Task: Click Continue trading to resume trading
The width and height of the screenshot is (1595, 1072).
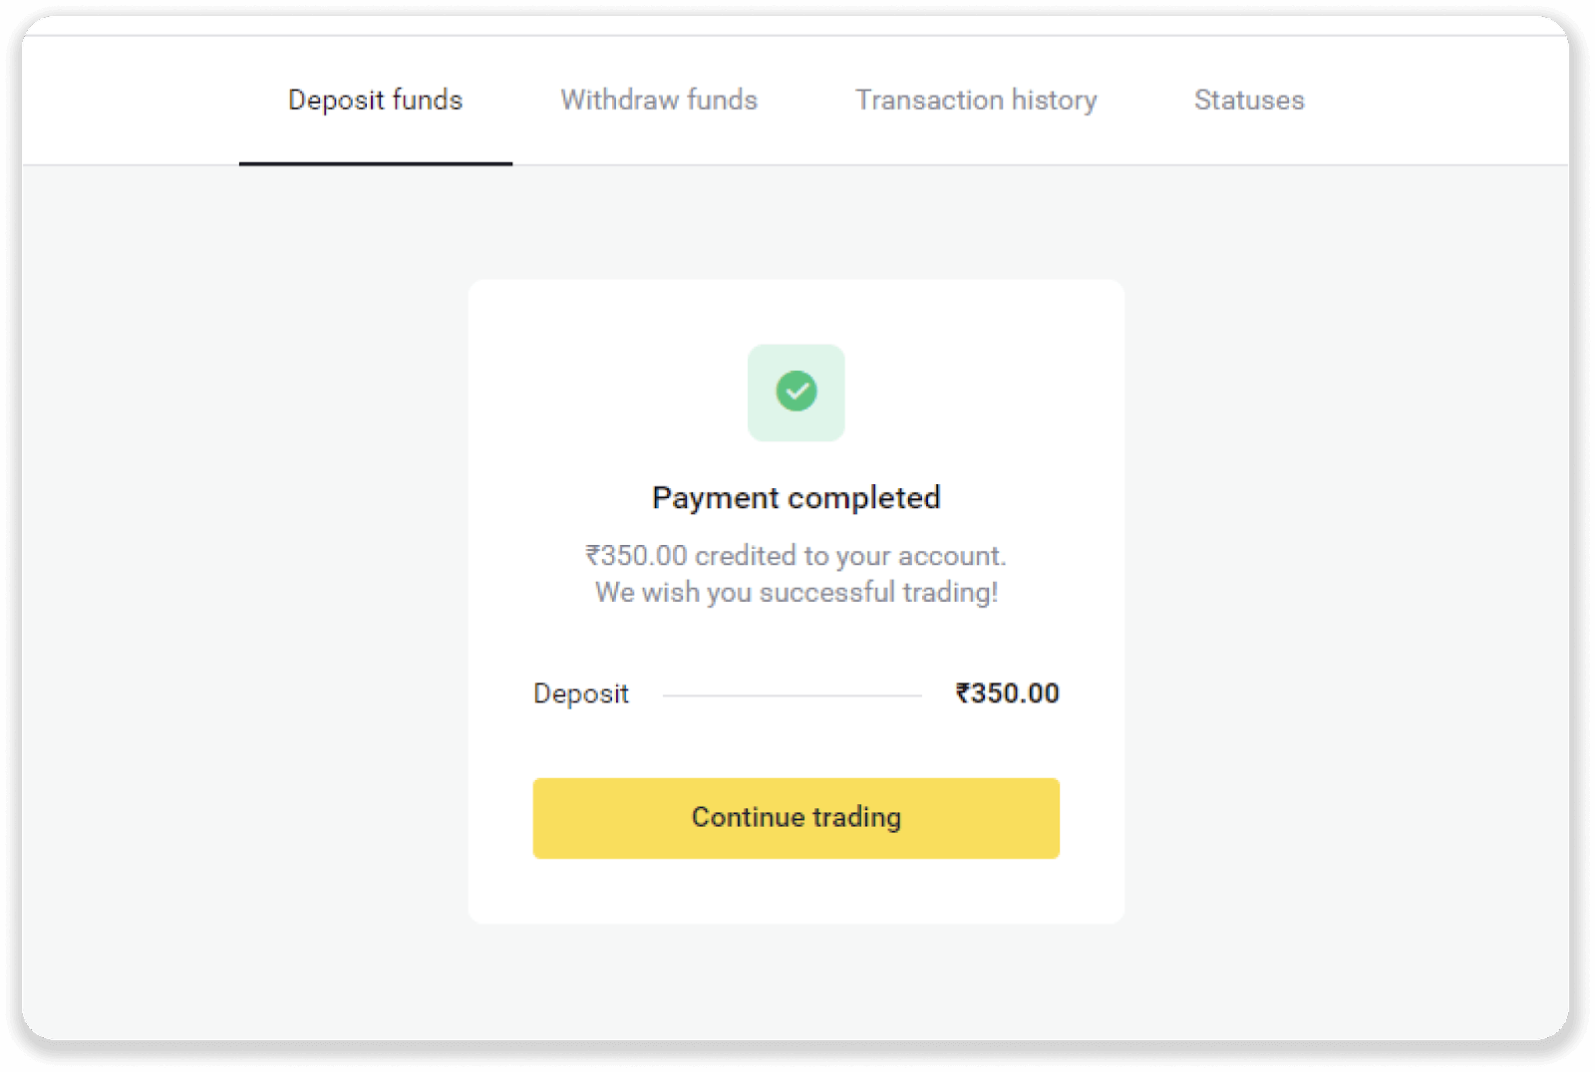Action: 796,817
